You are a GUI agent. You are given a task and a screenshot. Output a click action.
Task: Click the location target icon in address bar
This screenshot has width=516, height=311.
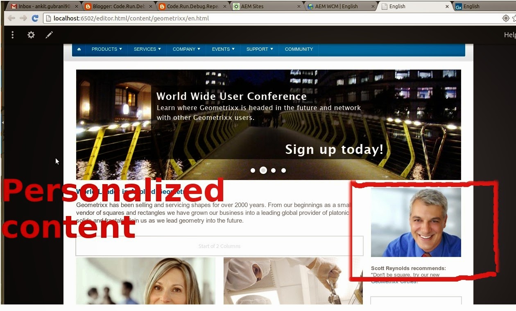tap(506, 18)
